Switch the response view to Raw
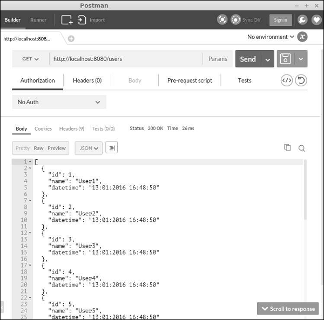The height and width of the screenshot is (320, 324). [38, 148]
